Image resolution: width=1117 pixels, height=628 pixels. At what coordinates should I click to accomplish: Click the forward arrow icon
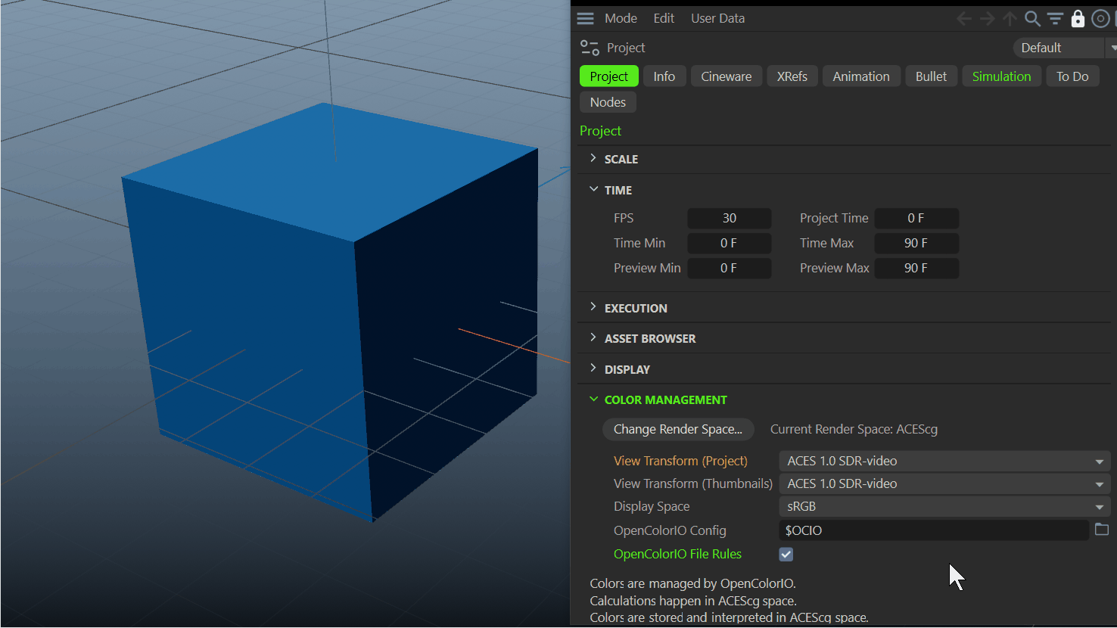987,18
